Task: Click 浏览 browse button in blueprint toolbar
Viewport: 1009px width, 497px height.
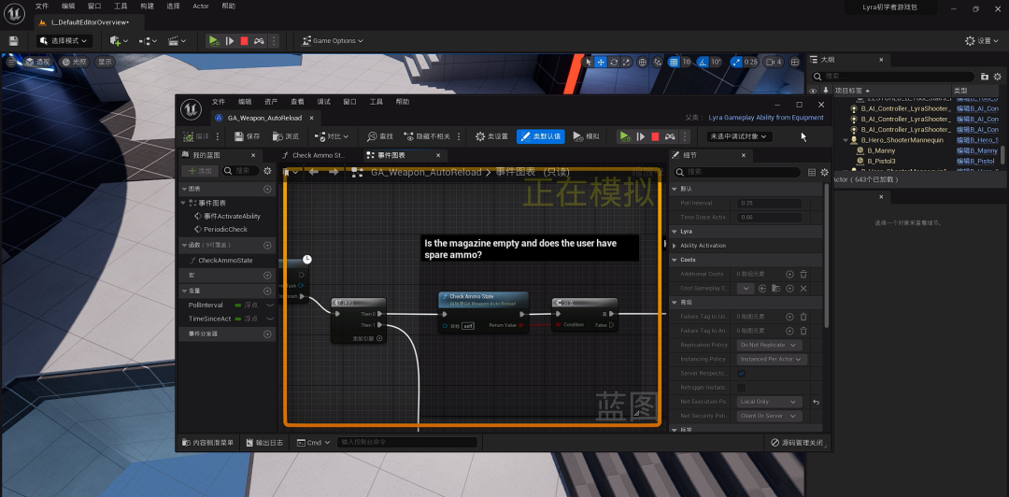Action: pos(286,136)
